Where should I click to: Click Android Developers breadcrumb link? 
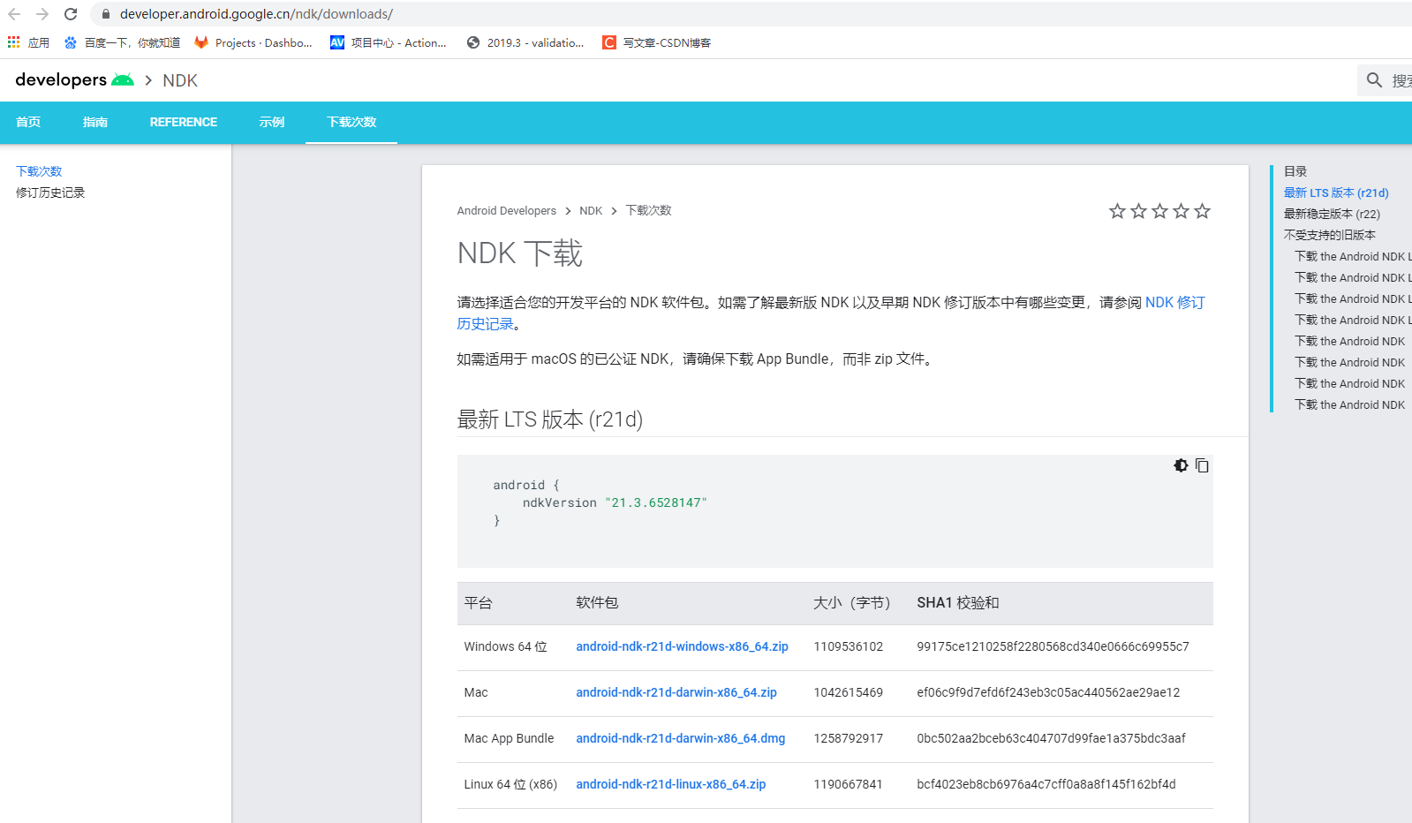coord(507,211)
